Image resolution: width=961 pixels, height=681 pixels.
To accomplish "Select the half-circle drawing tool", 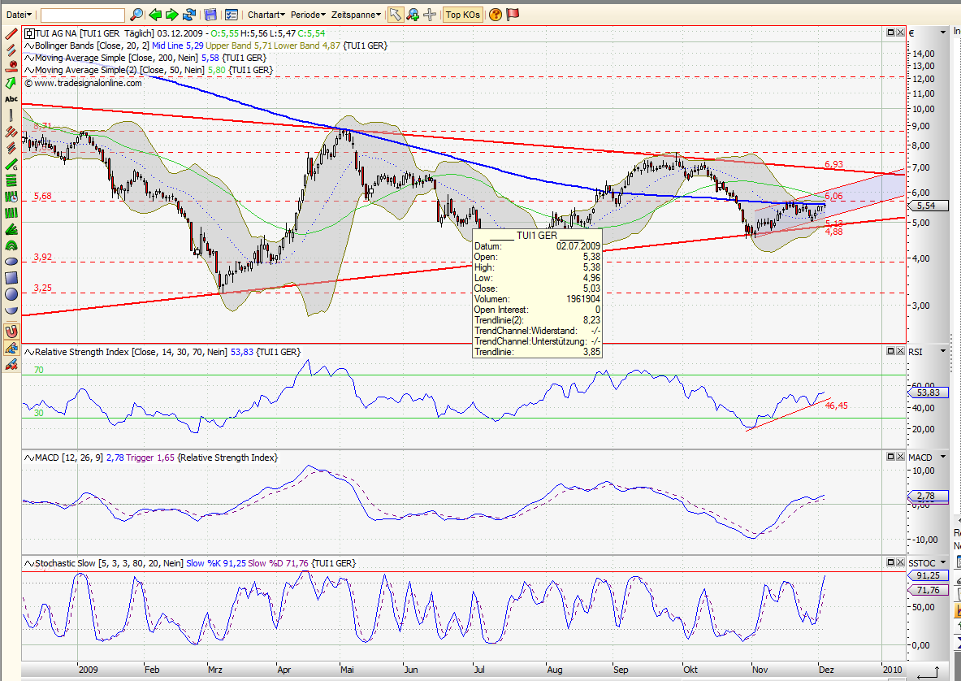I will click(x=11, y=310).
